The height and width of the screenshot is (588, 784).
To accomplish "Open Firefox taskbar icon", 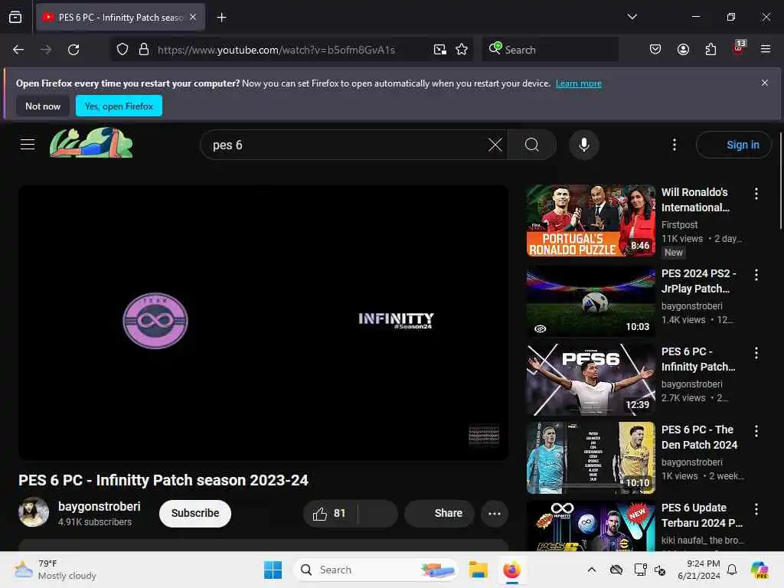I will point(511,570).
